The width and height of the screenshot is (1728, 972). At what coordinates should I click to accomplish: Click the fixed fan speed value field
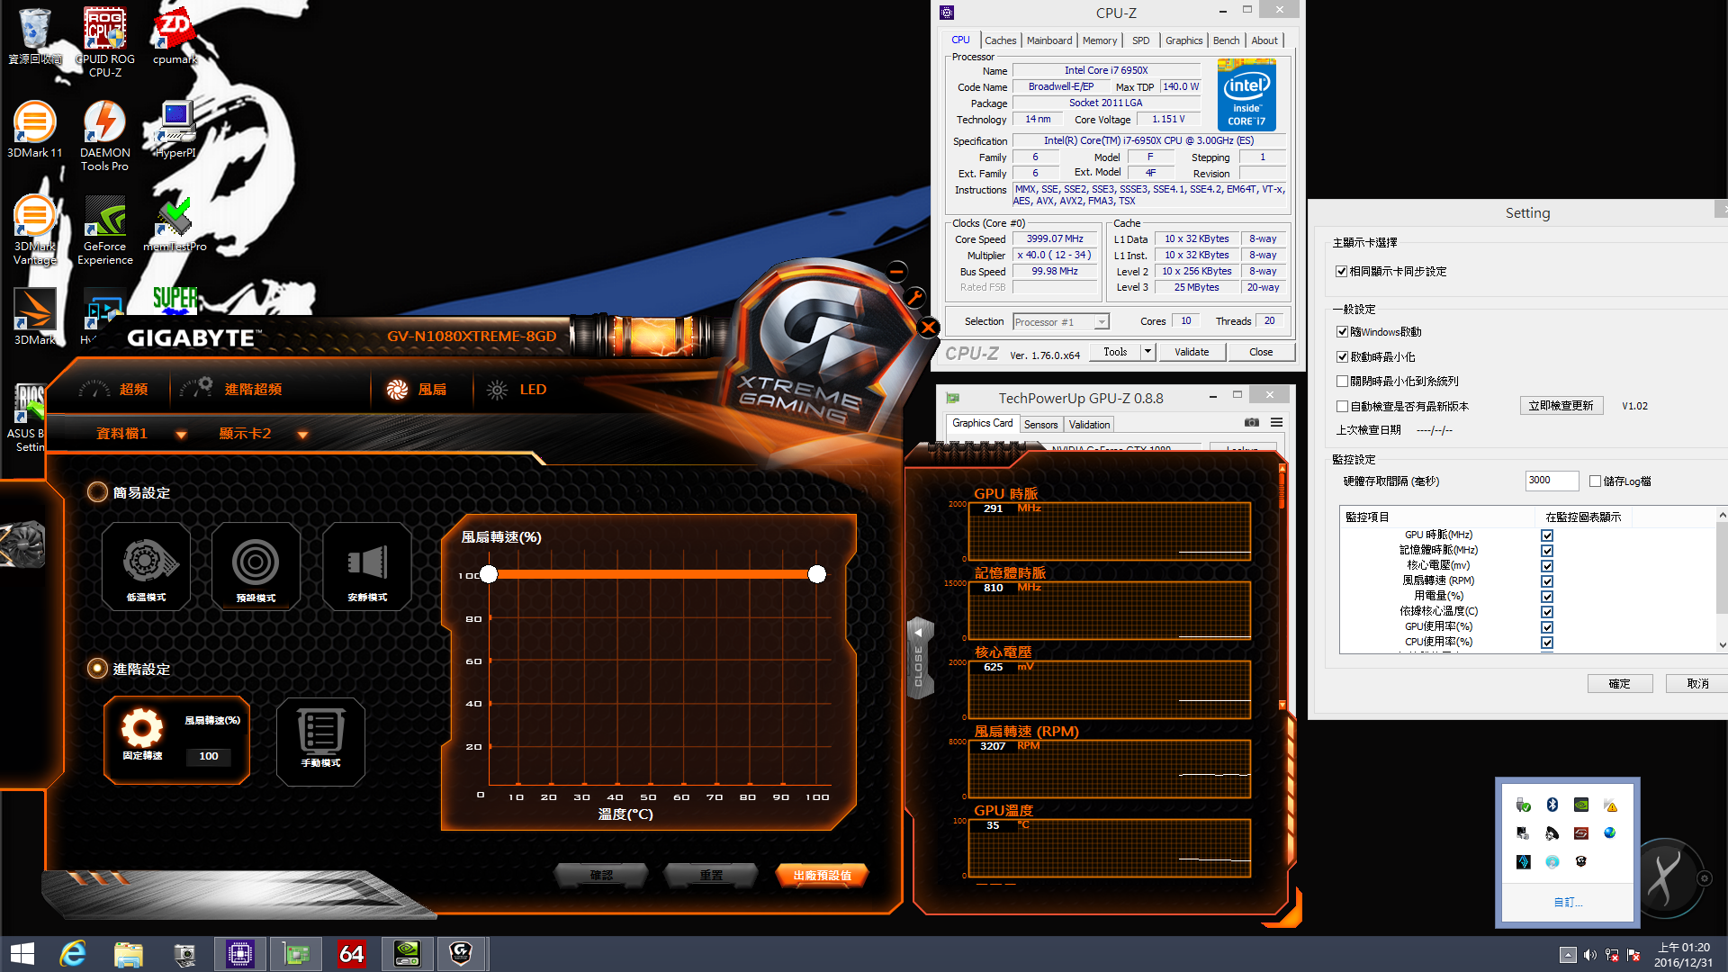[x=209, y=756]
